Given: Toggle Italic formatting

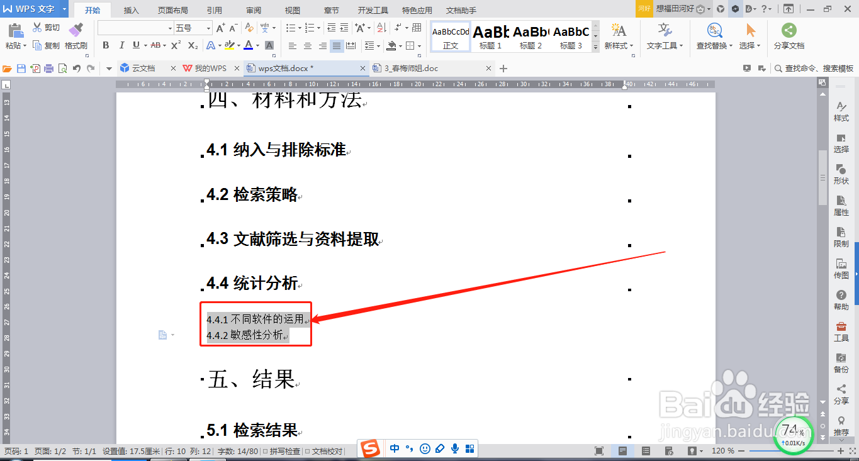Looking at the screenshot, I should (x=121, y=45).
